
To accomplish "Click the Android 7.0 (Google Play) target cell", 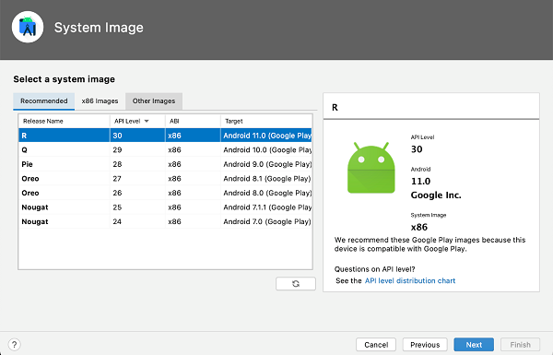I will pyautogui.click(x=266, y=221).
